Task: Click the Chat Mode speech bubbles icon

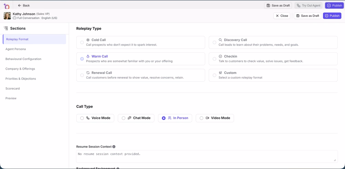Action: click(129, 118)
